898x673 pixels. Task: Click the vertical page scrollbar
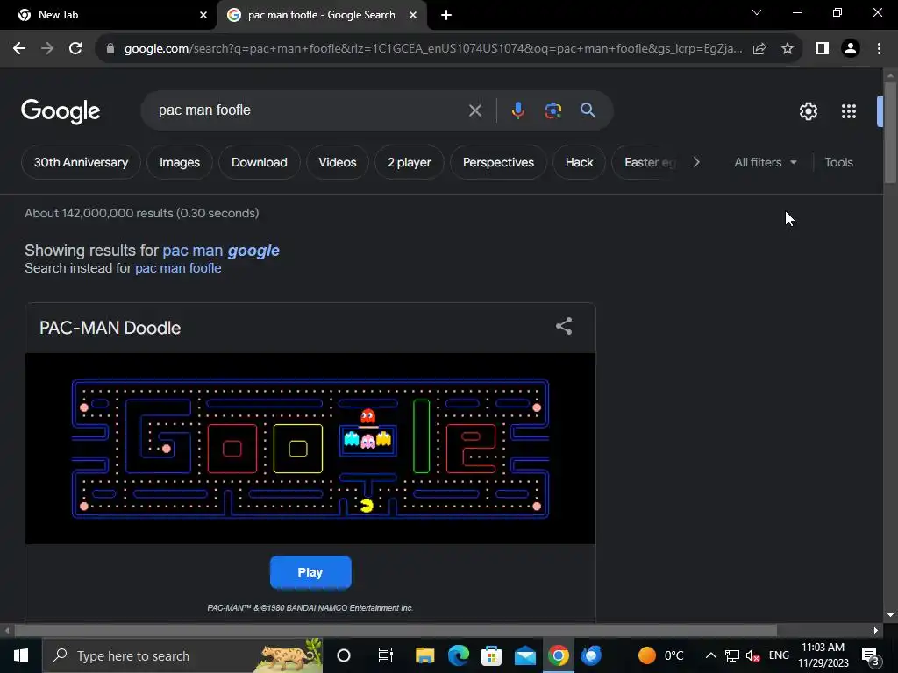coord(890,133)
